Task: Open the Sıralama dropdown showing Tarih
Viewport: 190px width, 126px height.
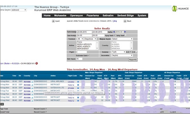Action: click(118, 52)
